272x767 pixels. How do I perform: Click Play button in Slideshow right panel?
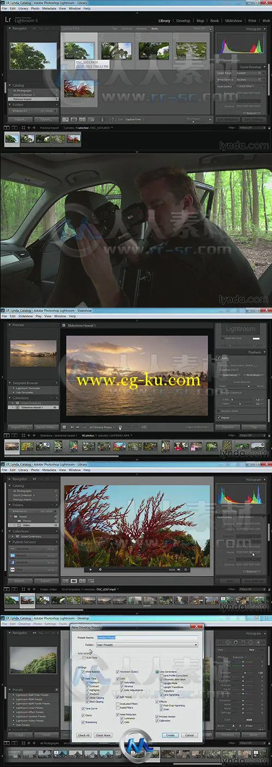coord(253,427)
